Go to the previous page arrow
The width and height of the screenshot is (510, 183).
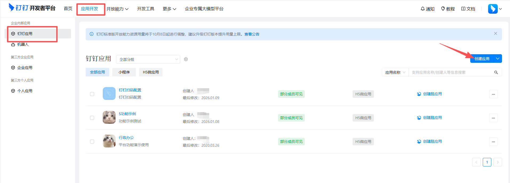click(x=476, y=162)
